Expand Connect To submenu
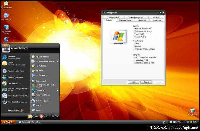 (45, 90)
